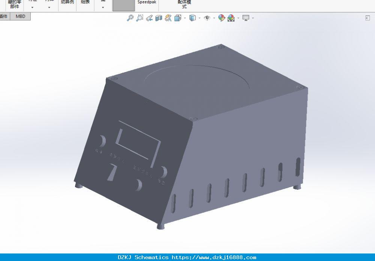Switch to the MBD tab
Screen dimensions: 375x261
tap(20, 16)
